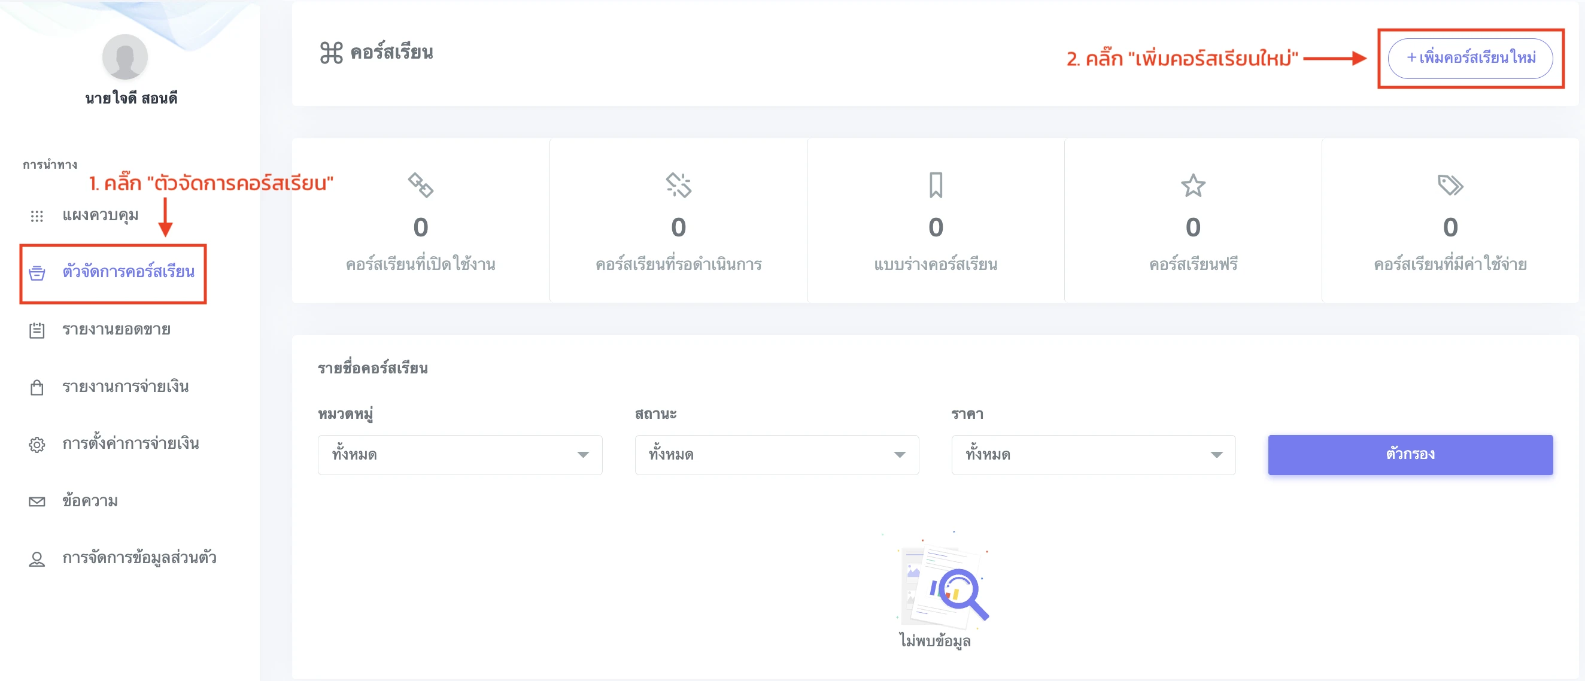Screen dimensions: 1585x681
Task: Click the คอร์สเรียนที่มีค่าใช้จ่าย stat label
Action: click(x=1450, y=265)
